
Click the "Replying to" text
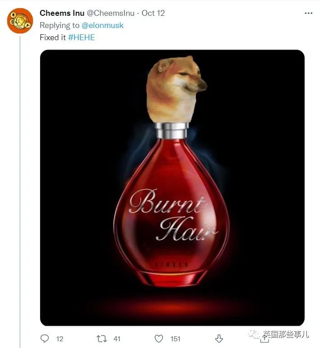[x=60, y=25]
